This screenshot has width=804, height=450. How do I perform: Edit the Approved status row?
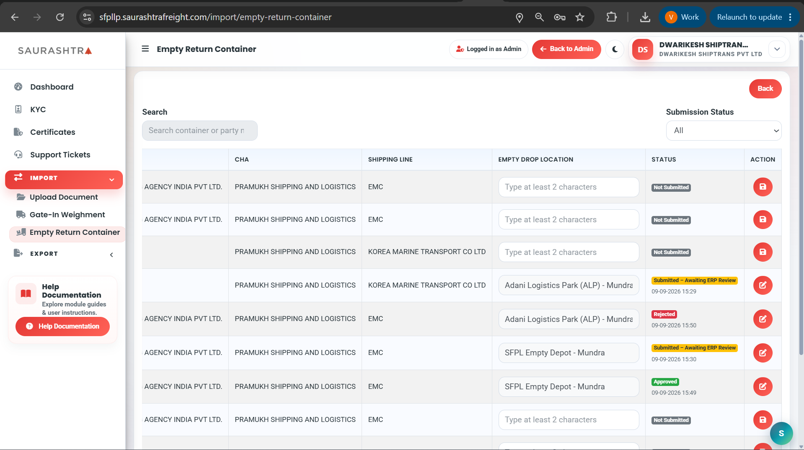763,386
